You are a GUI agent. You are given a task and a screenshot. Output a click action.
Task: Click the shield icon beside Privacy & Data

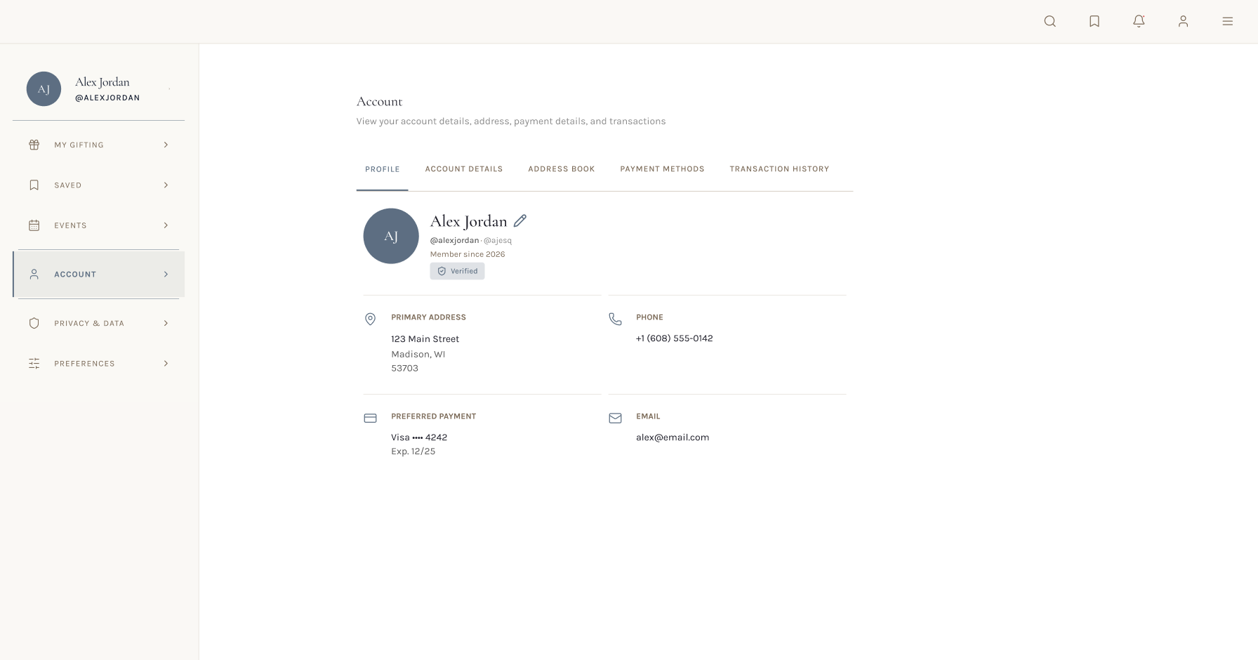[34, 323]
